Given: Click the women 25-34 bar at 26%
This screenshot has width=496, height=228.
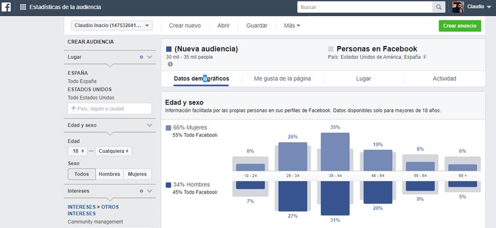Looking at the screenshot, I should tap(292, 156).
